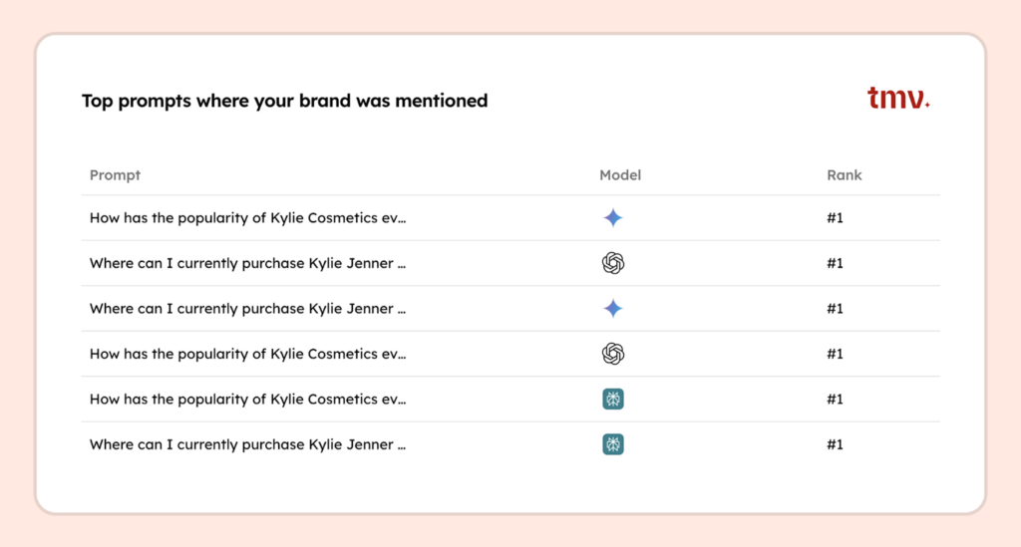Click the #1 rank in the third row
The width and height of the screenshot is (1021, 547).
[835, 309]
